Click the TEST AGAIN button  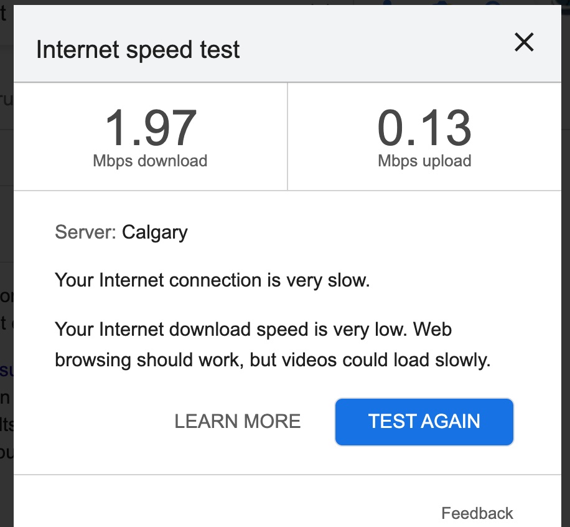[x=424, y=422]
